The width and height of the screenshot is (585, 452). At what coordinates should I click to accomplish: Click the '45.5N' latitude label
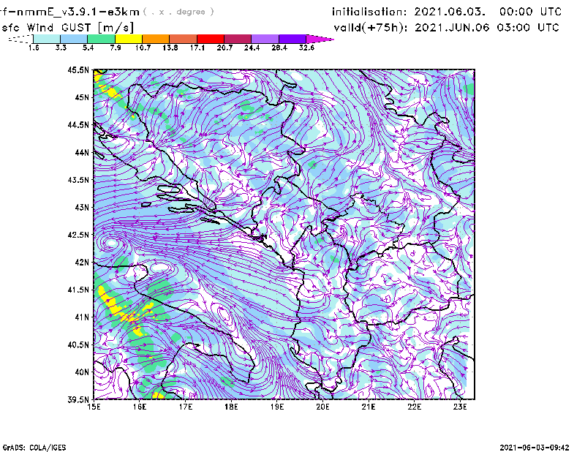pos(78,69)
